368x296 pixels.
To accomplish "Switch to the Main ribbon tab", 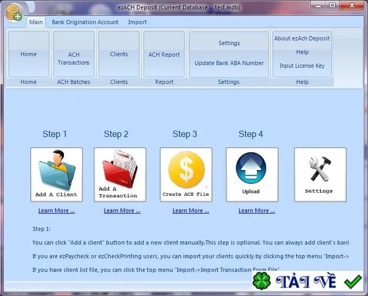I will coord(36,22).
